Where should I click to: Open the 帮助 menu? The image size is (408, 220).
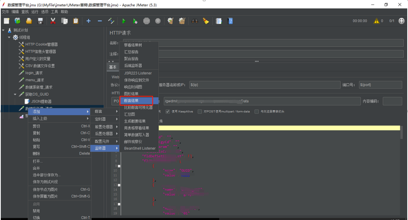[64, 12]
